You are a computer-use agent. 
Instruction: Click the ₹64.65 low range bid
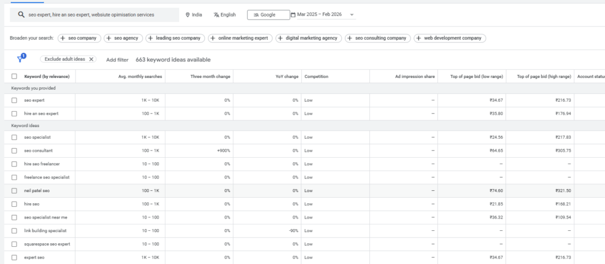(x=496, y=151)
